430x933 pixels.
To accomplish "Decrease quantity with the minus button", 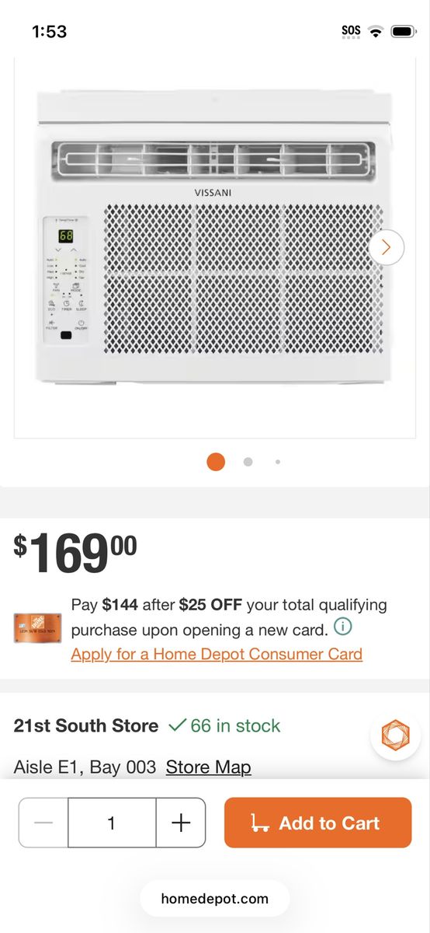I will 43,823.
